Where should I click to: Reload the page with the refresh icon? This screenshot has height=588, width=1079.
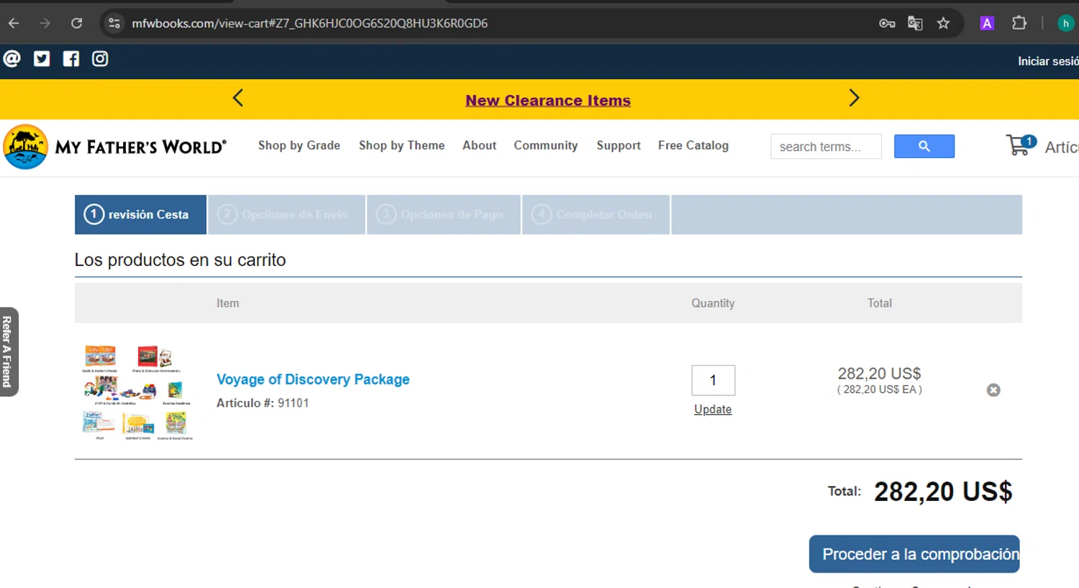coord(76,23)
